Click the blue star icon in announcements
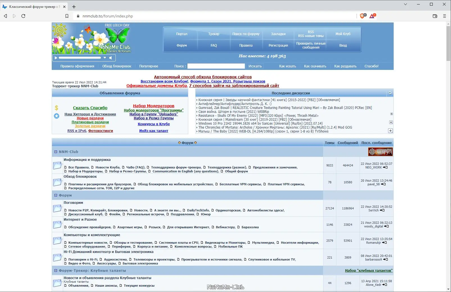 [x=56, y=116]
